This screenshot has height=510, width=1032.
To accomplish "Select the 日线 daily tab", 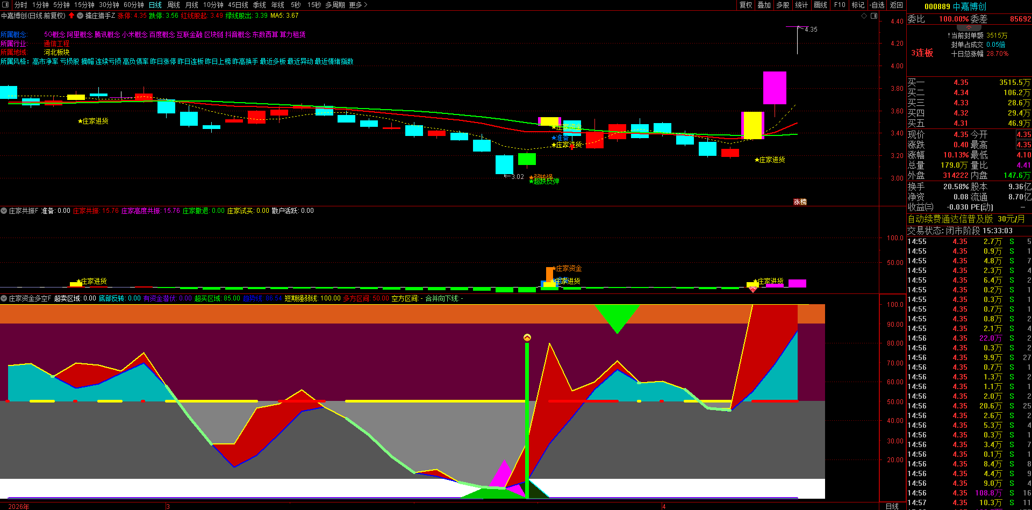I will [155, 5].
